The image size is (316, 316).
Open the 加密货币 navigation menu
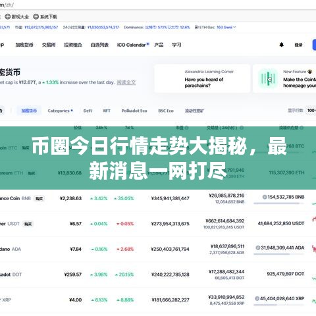(24, 45)
